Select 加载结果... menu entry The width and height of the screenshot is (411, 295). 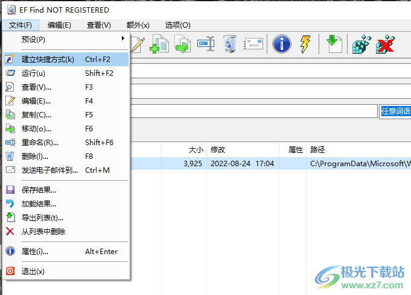[66, 203]
